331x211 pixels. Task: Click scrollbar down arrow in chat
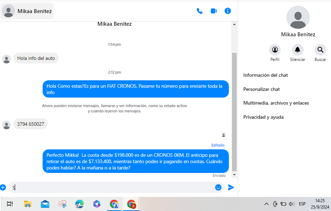(x=234, y=175)
